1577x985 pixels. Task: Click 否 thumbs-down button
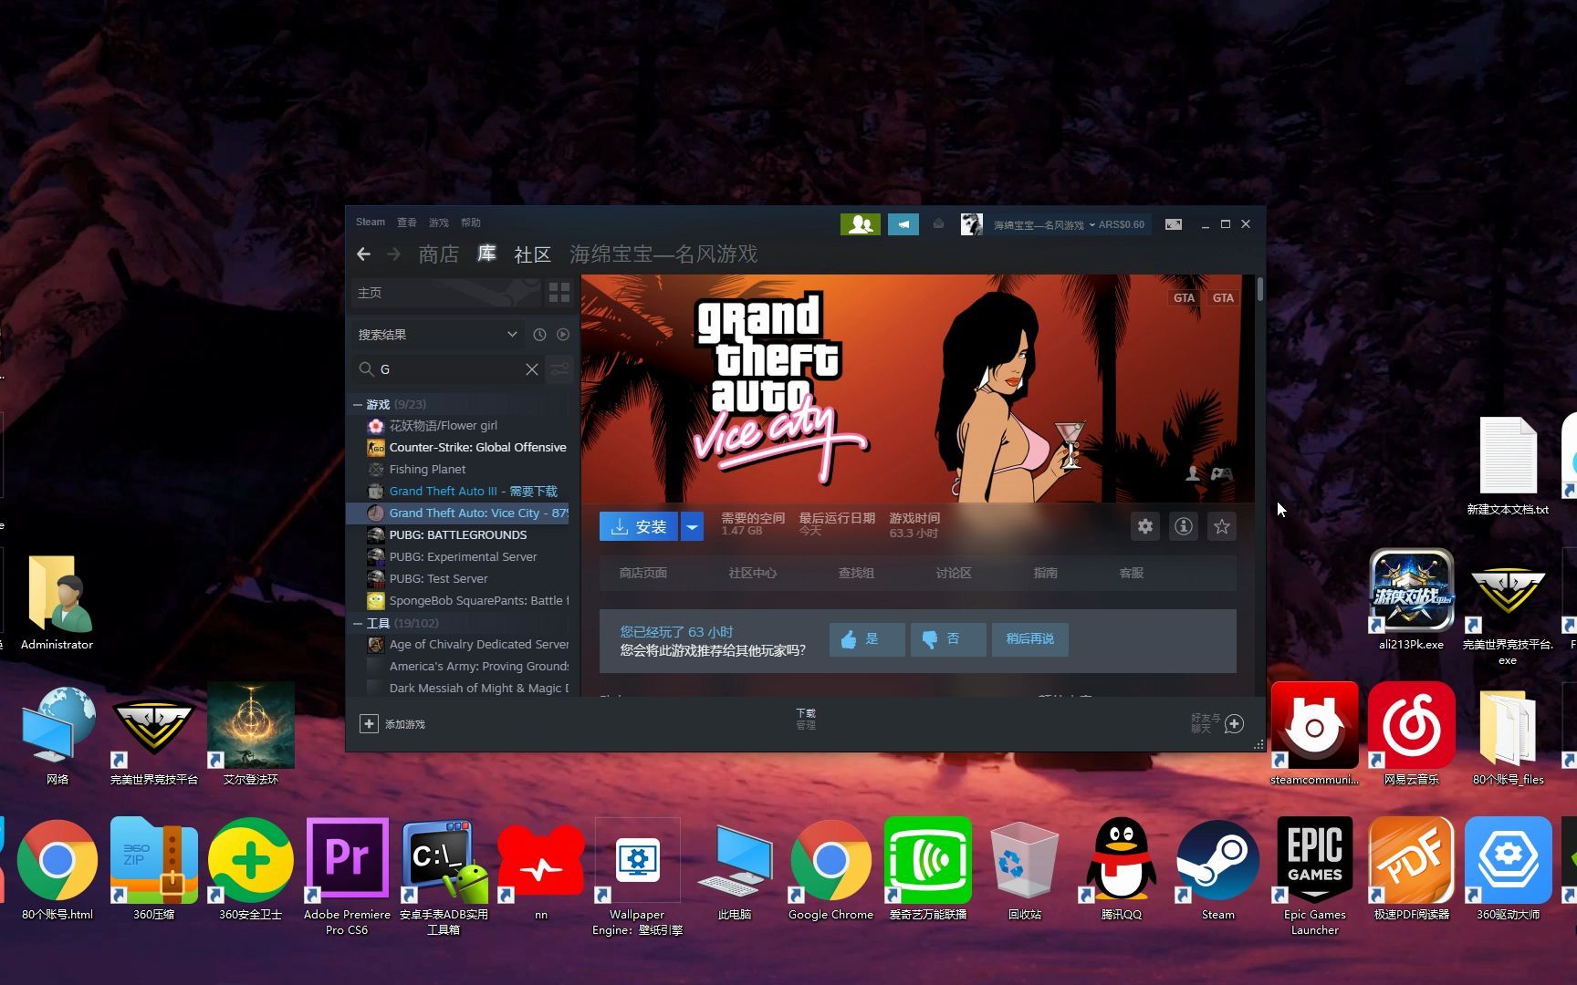pyautogui.click(x=948, y=639)
